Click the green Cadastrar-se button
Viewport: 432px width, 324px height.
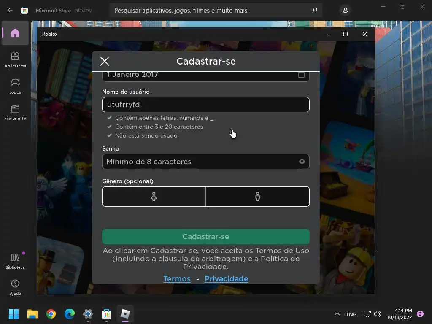(206, 237)
